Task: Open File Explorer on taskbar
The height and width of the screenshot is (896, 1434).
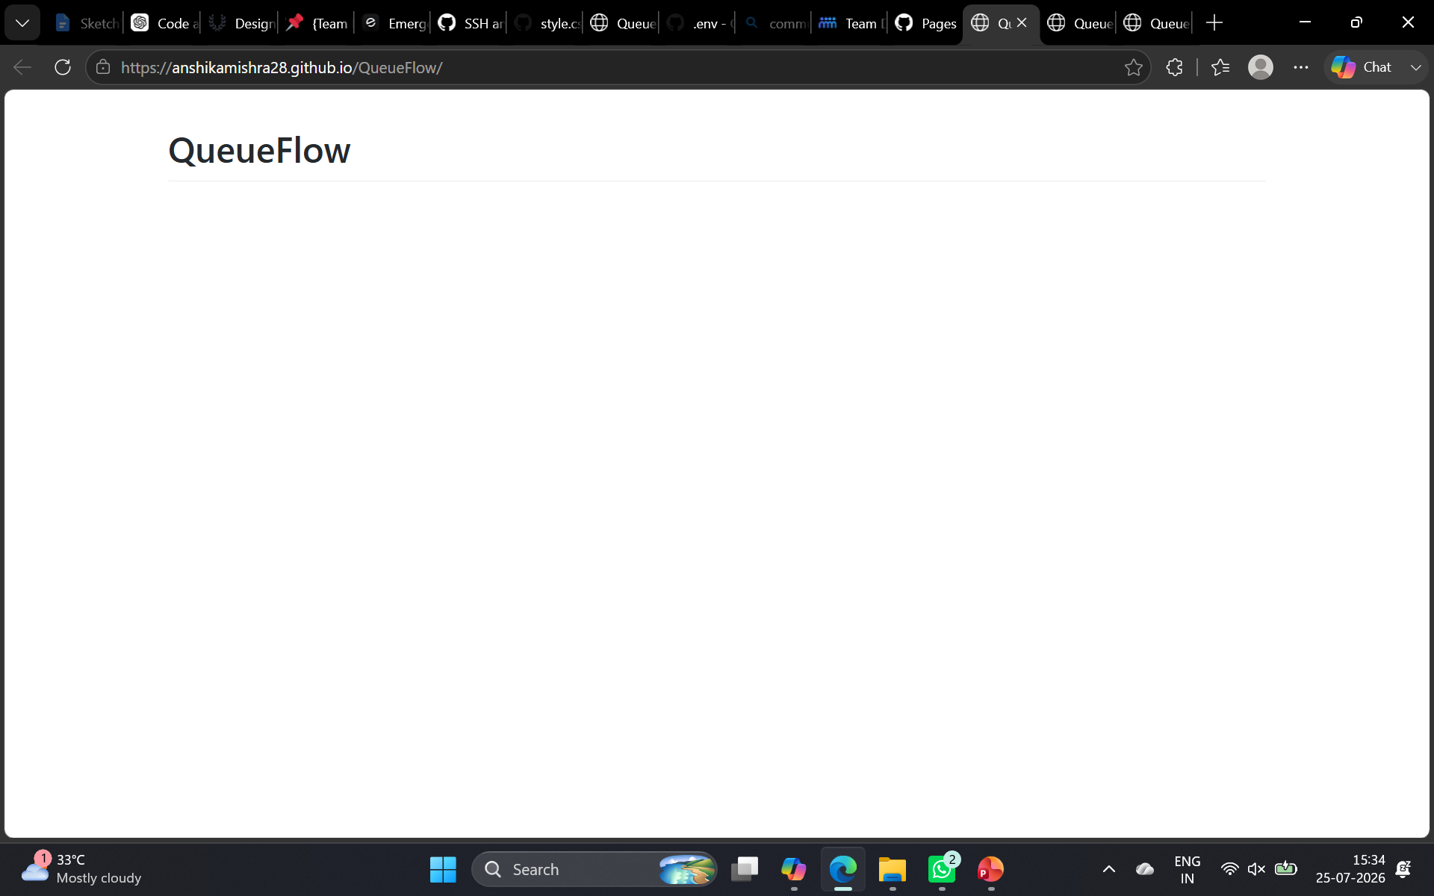Action: (x=892, y=869)
